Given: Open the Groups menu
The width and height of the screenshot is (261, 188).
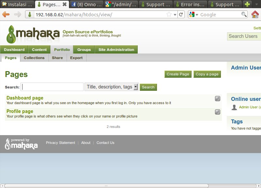Looking at the screenshot, I should point(84,50).
